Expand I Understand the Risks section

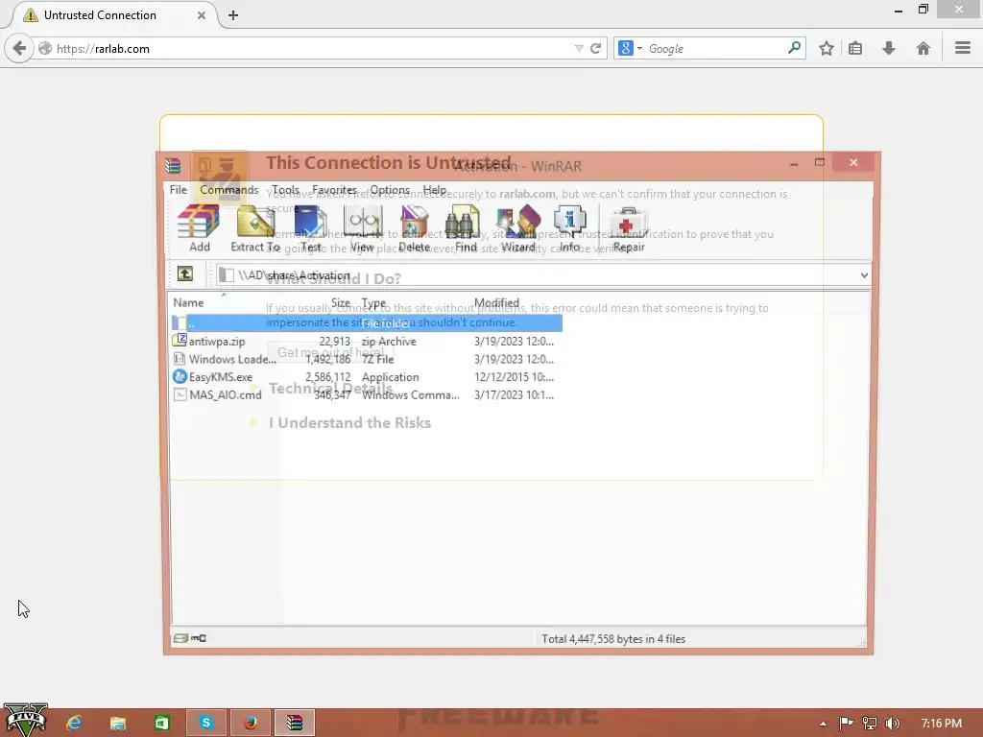coord(349,423)
